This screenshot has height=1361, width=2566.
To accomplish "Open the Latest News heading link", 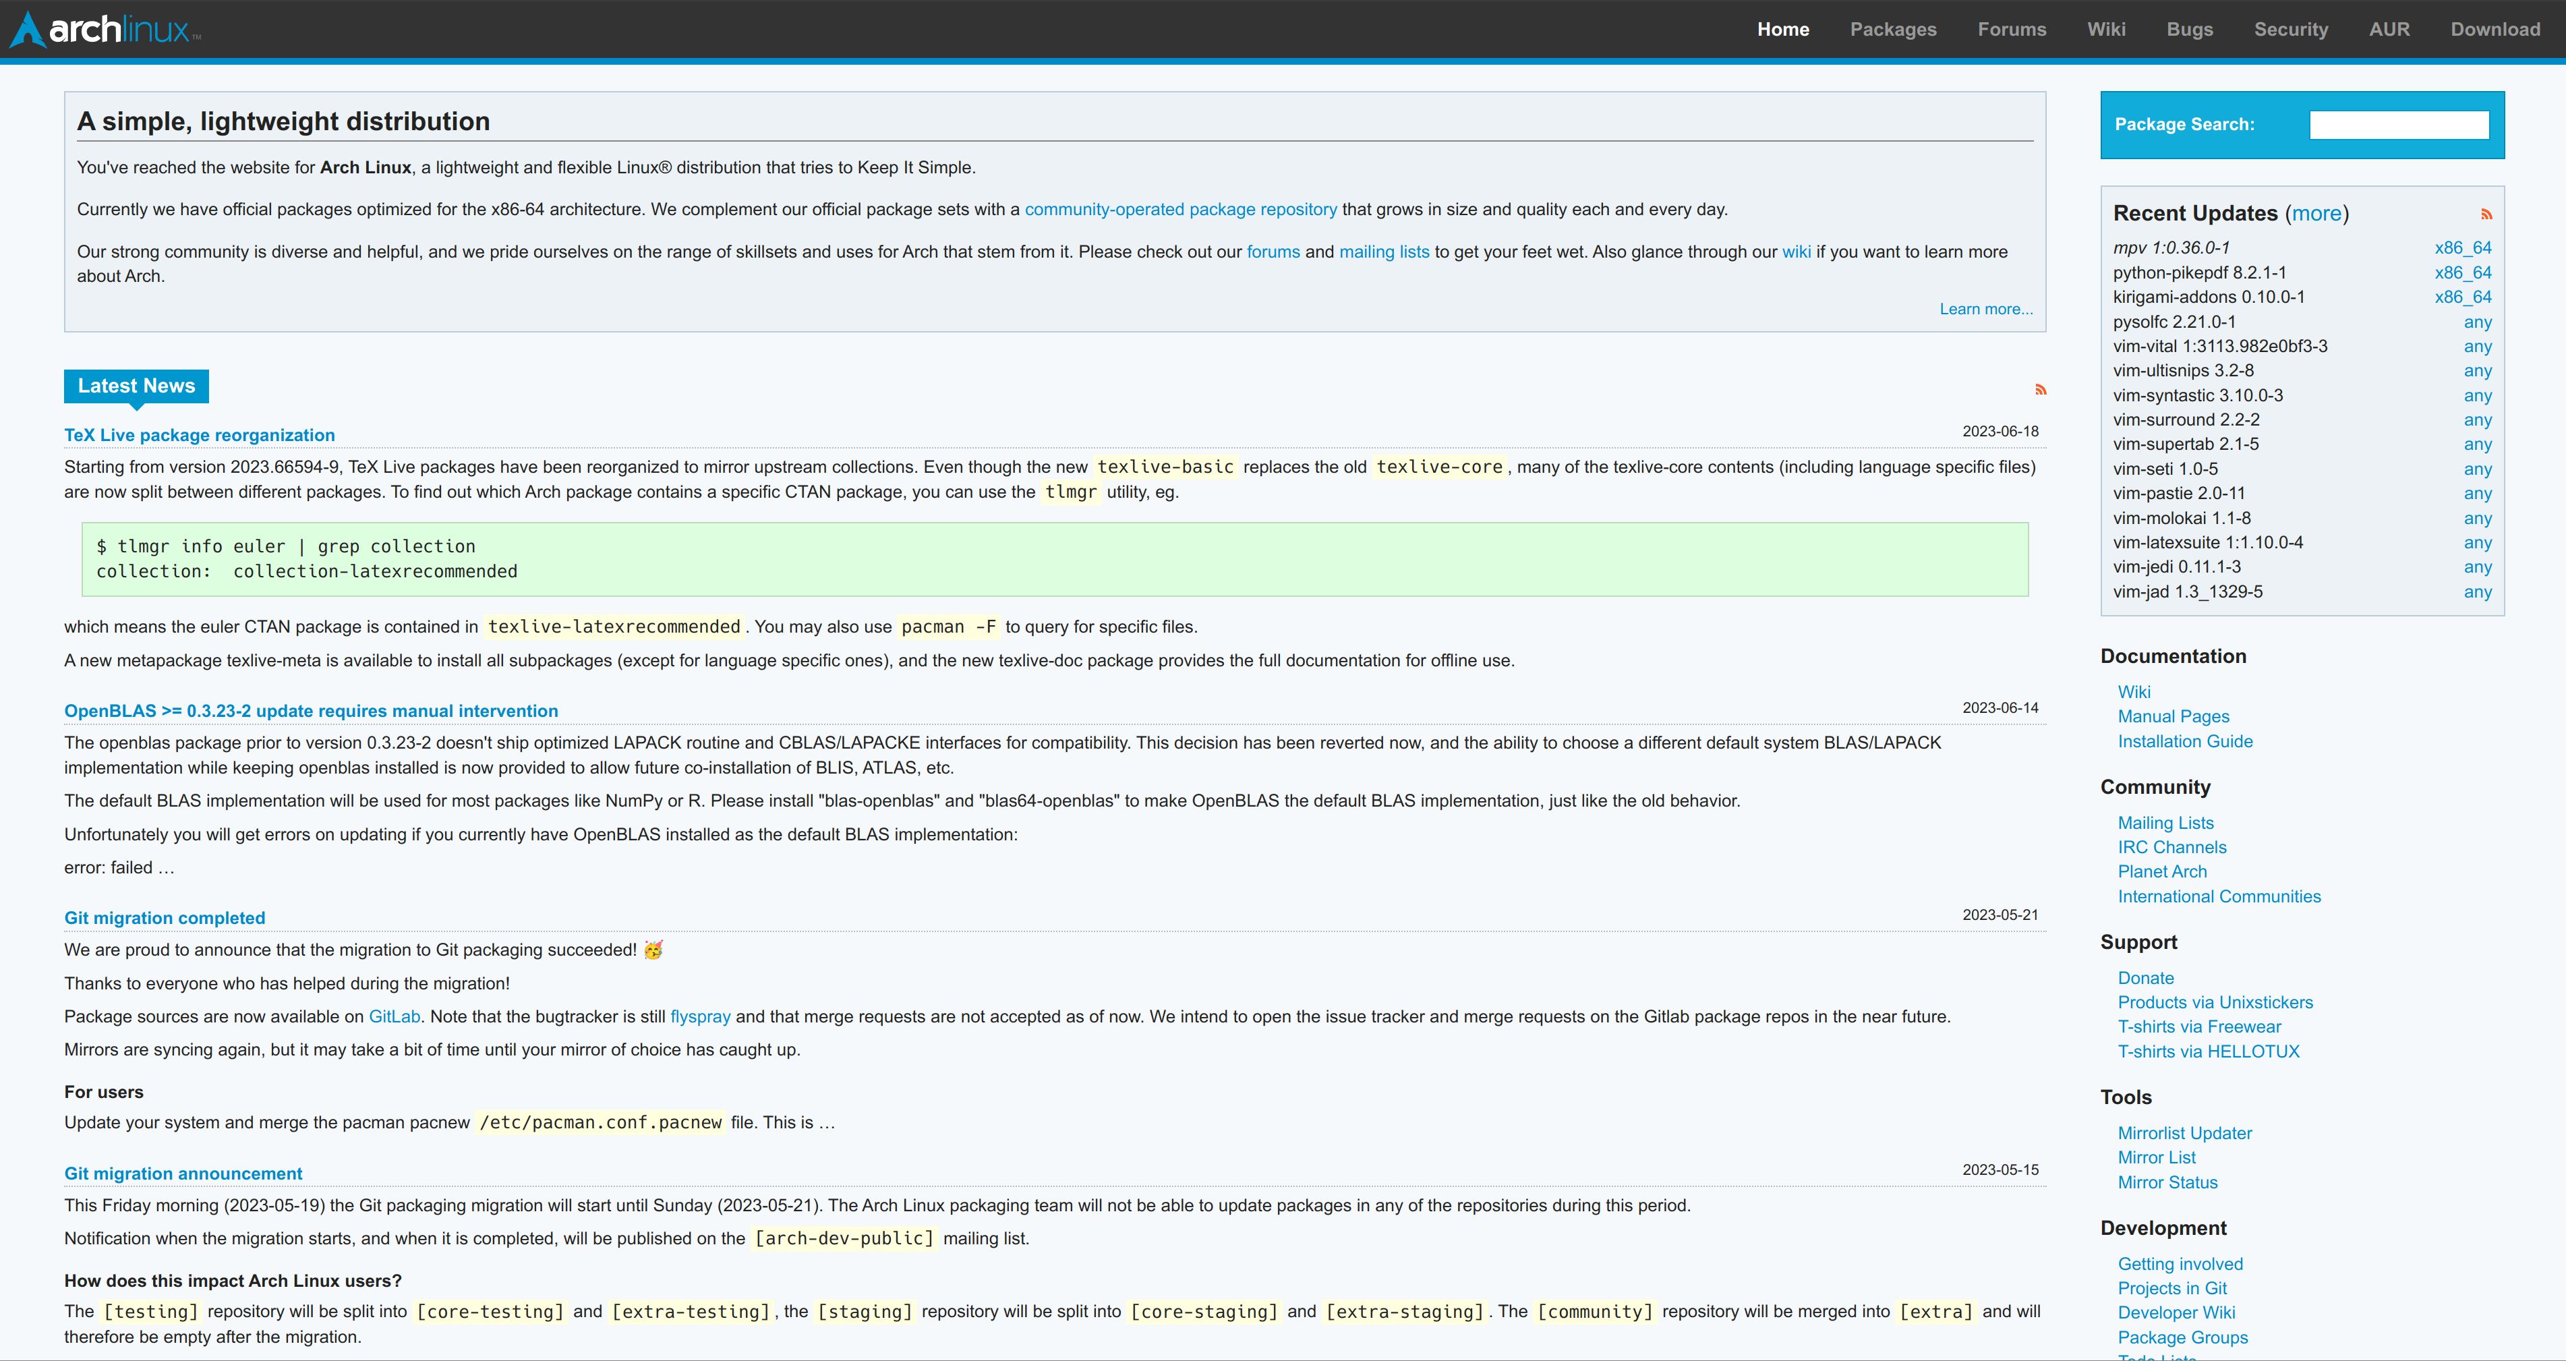I will [x=136, y=386].
